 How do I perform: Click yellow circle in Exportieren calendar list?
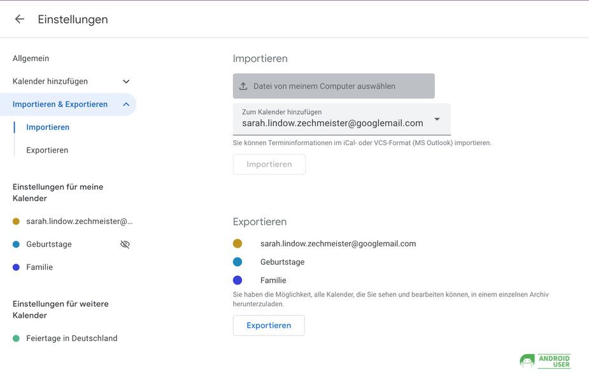coord(238,243)
